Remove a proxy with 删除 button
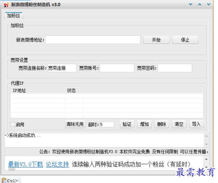The image size is (218, 183). pyautogui.click(x=162, y=124)
